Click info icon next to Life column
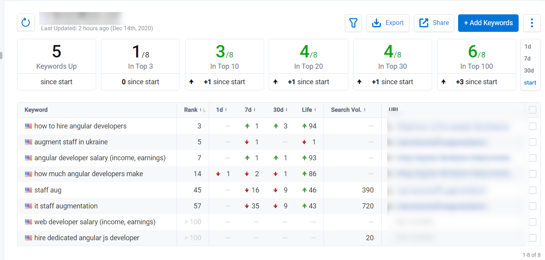The image size is (545, 260). coord(316,110)
